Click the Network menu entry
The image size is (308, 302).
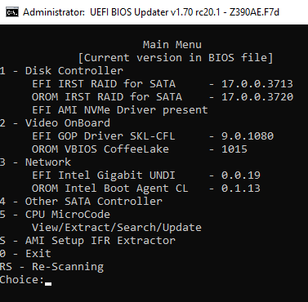35,162
